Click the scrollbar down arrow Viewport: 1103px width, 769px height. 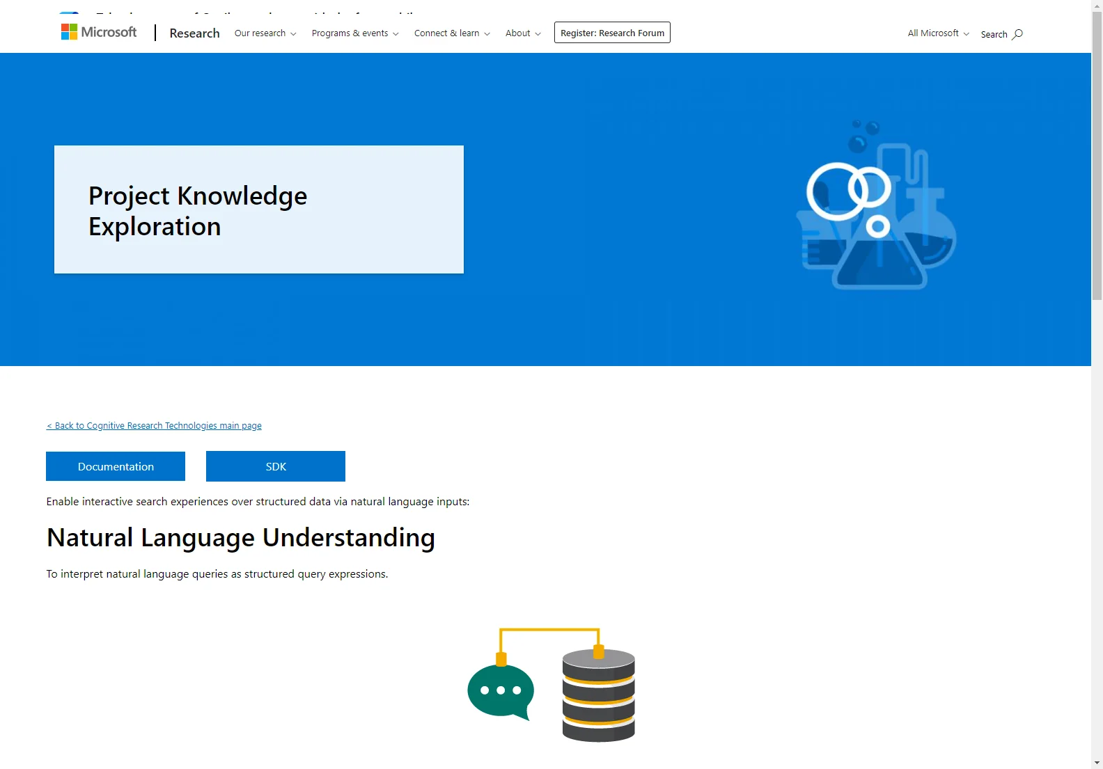point(1097,763)
